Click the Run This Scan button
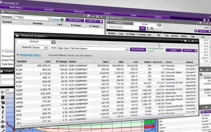The image size is (211, 132). [x=138, y=49]
